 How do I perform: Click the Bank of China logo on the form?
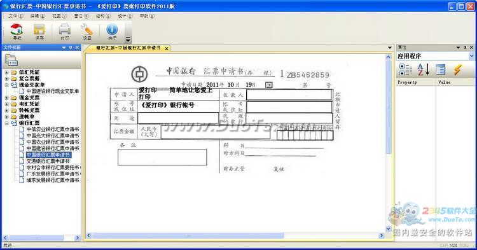coord(139,74)
